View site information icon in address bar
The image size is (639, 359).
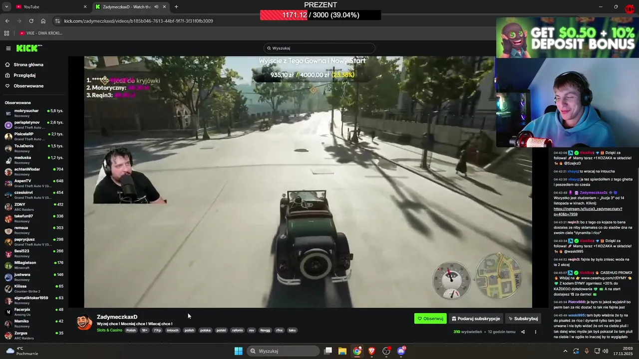(x=58, y=21)
